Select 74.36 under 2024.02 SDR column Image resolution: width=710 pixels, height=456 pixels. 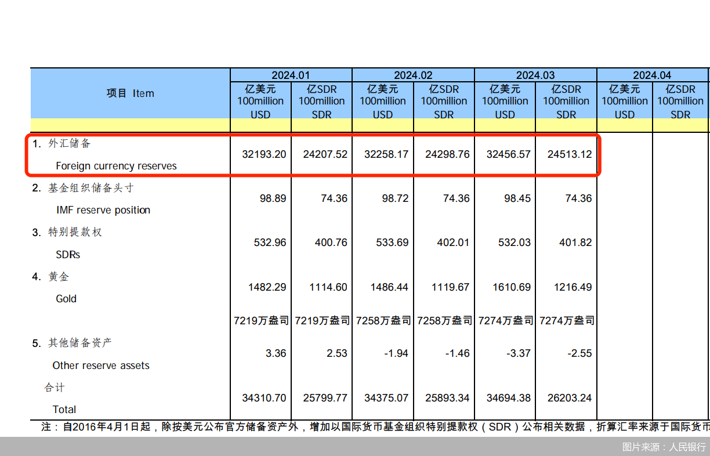456,198
